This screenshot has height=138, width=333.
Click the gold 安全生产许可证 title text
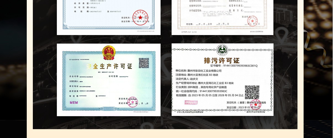coord(109,67)
